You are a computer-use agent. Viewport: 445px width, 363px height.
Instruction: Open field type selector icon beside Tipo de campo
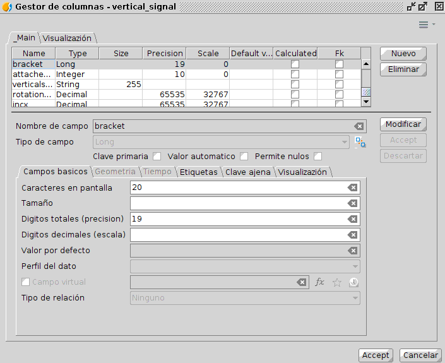click(360, 142)
